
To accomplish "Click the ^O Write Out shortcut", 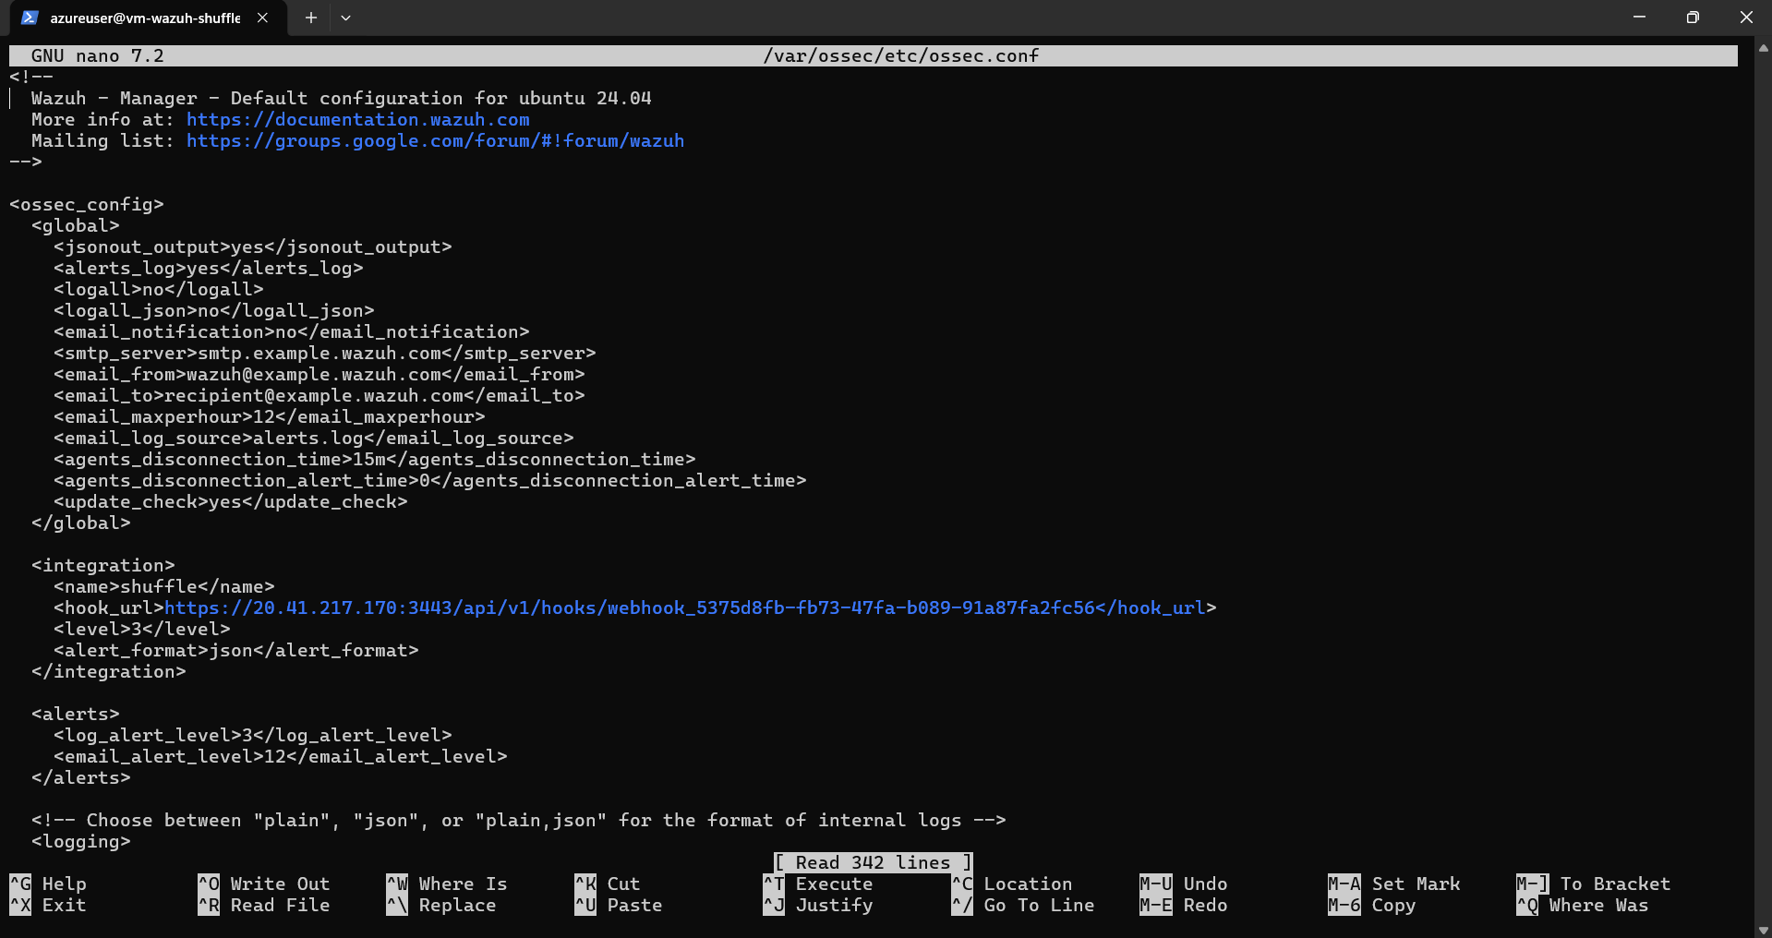I will [264, 884].
